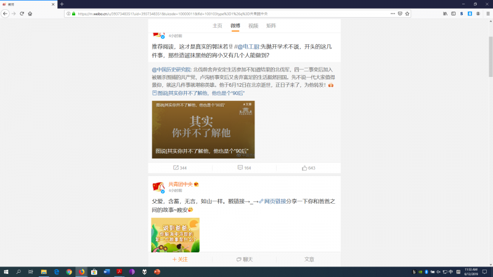Screen dimensions: 493x277
Task: Open Task View on the taskbar
Action: coord(30,272)
